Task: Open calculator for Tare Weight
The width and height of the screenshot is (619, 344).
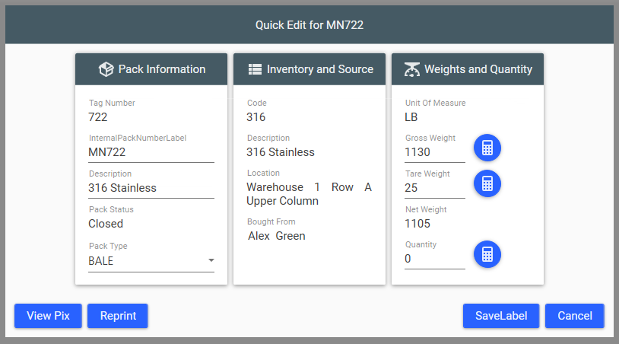Action: (487, 183)
